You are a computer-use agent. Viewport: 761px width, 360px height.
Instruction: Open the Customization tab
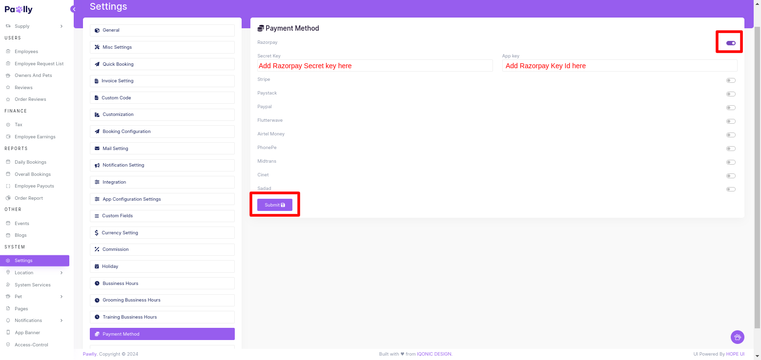click(162, 114)
